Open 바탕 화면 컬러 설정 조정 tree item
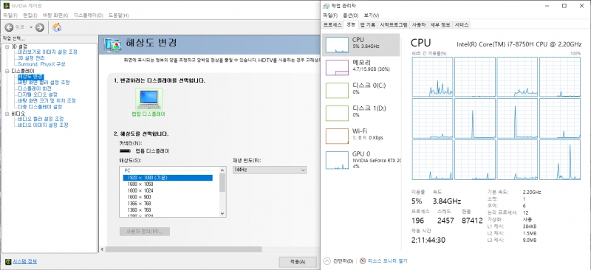 (44, 83)
